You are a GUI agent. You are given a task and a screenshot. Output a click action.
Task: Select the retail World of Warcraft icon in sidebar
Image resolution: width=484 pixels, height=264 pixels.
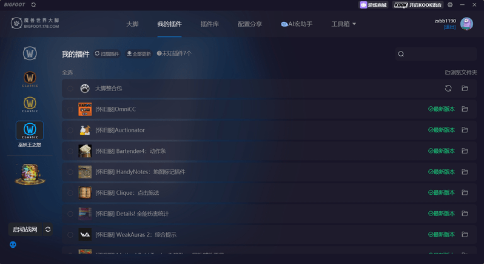point(30,53)
